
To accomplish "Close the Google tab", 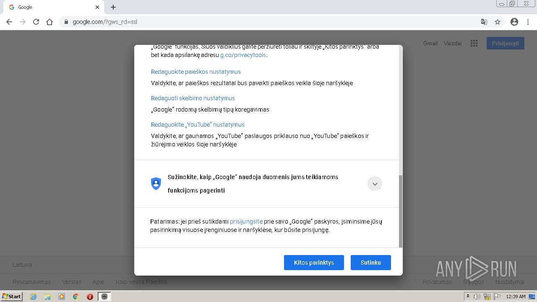I will (97, 7).
